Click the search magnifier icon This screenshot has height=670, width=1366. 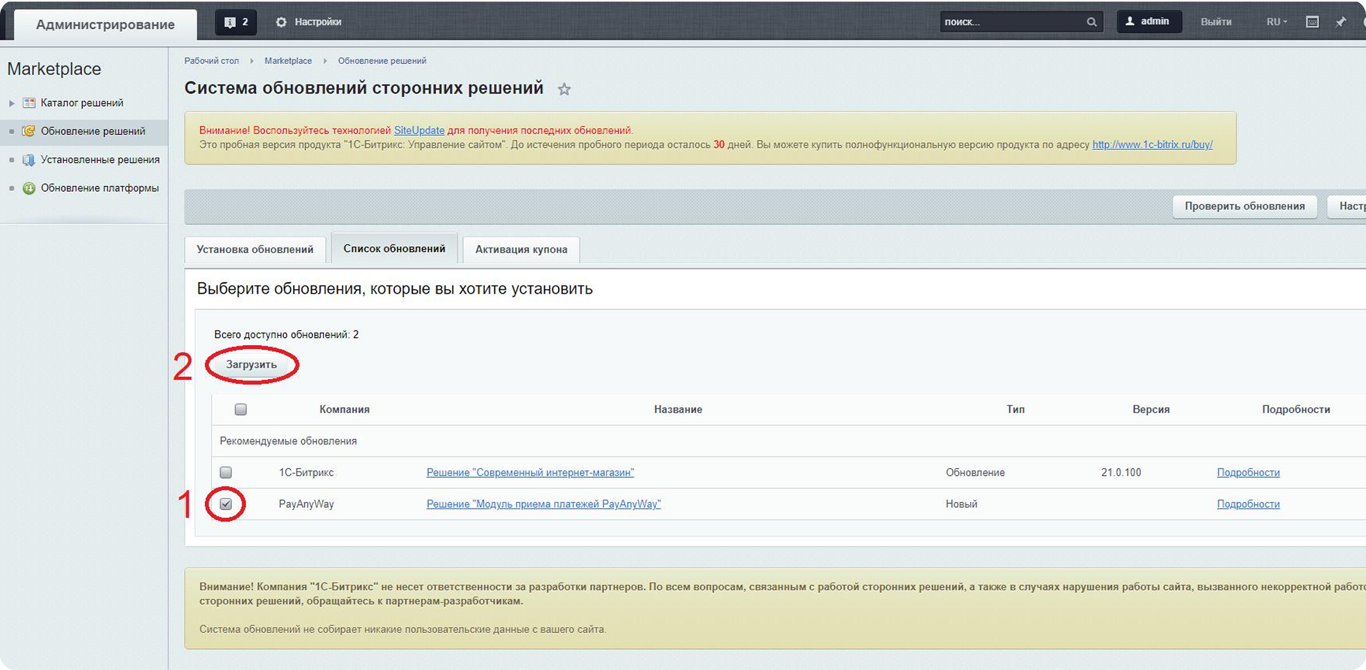(1092, 22)
